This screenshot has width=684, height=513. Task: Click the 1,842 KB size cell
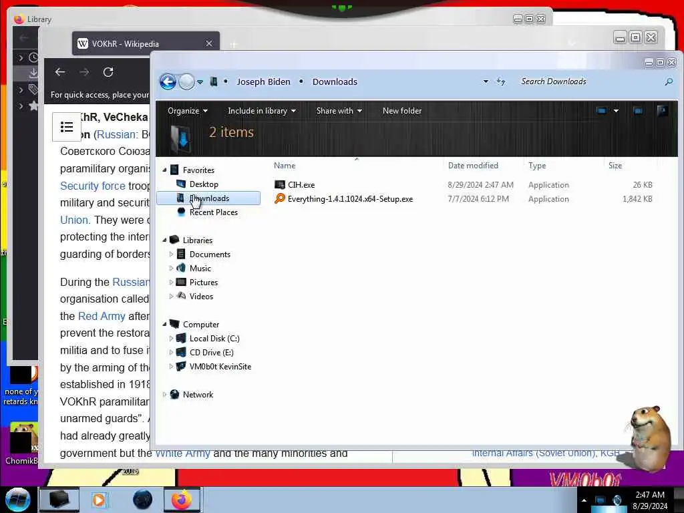637,199
